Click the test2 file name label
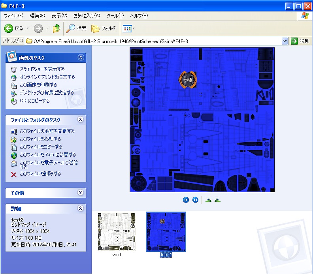The height and width of the screenshot is (274, 313). click(166, 255)
